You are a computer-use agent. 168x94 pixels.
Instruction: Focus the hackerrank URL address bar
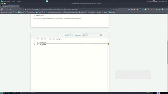69,9
